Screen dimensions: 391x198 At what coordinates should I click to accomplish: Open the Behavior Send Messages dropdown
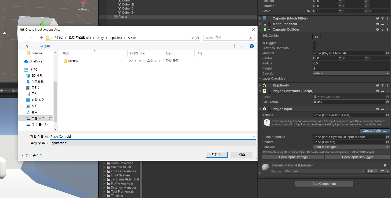click(351, 147)
